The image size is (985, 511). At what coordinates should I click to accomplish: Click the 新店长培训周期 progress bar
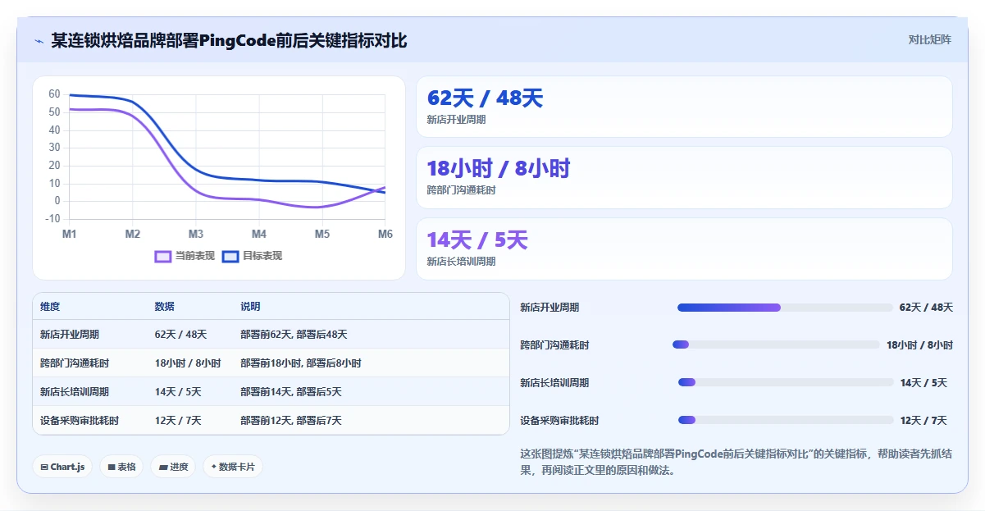(786, 383)
